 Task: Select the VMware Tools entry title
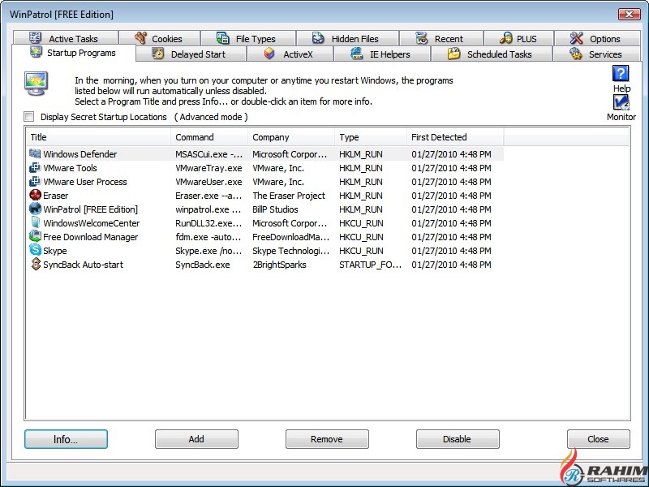coord(70,168)
